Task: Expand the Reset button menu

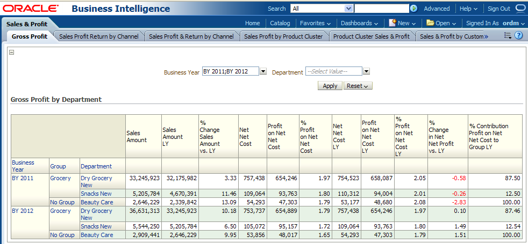Action: tap(358, 86)
